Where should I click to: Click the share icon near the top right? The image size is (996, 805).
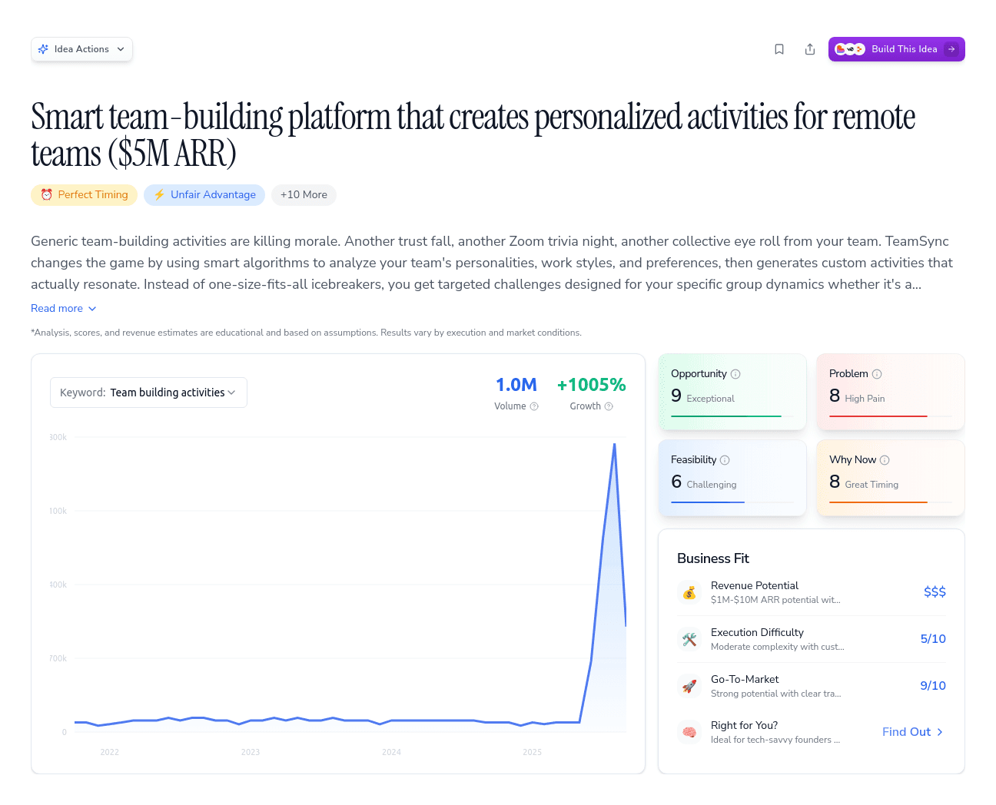809,48
